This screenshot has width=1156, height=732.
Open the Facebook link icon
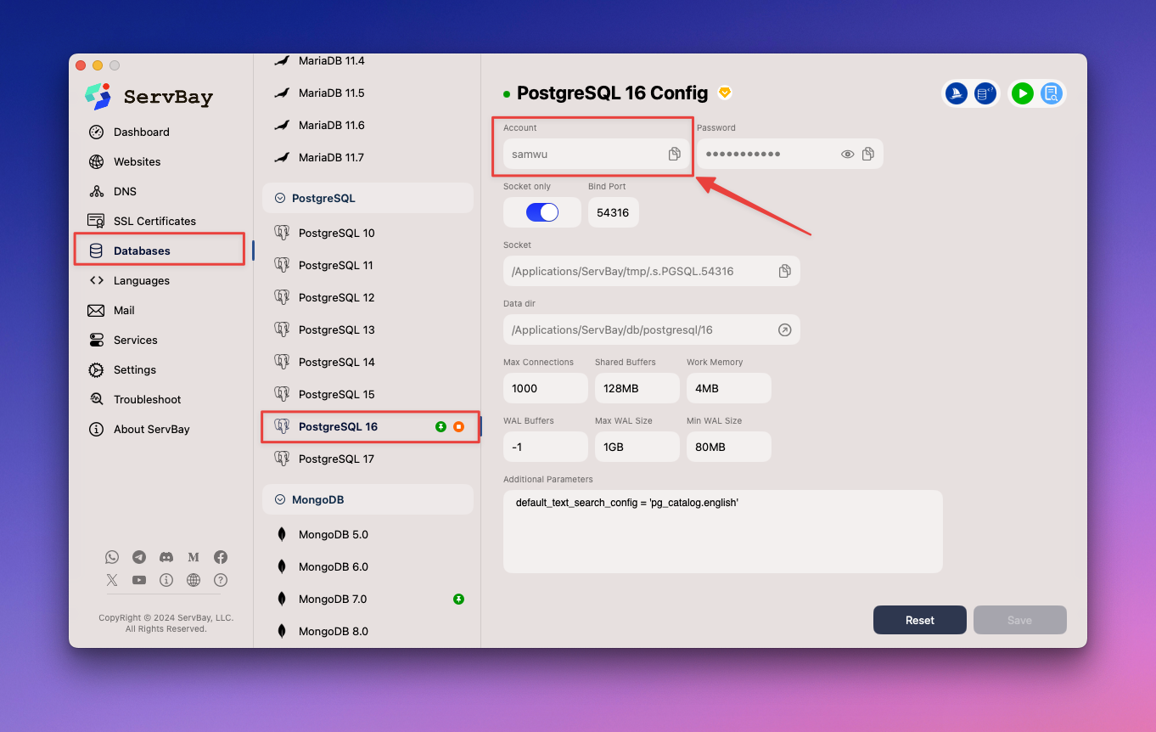coord(221,557)
